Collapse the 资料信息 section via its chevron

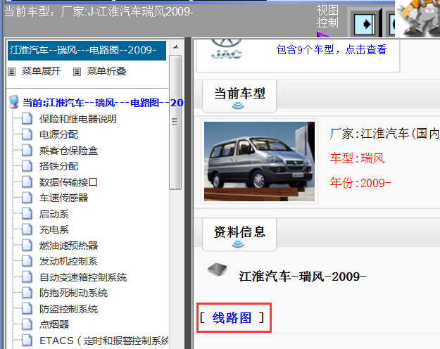(x=238, y=245)
